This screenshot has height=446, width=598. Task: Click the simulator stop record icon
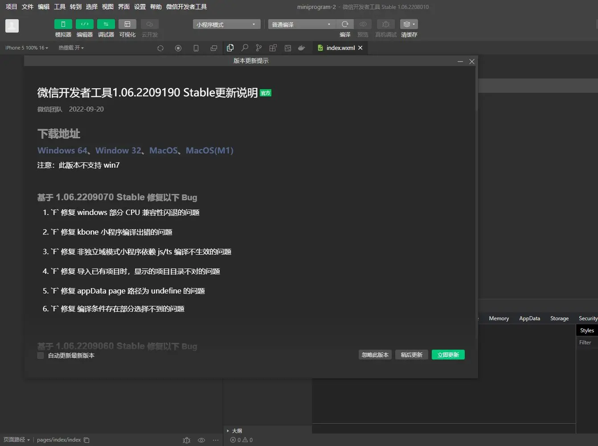tap(178, 48)
